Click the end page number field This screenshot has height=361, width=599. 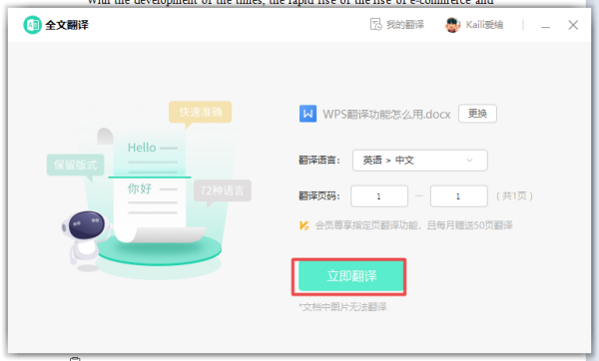coord(459,196)
